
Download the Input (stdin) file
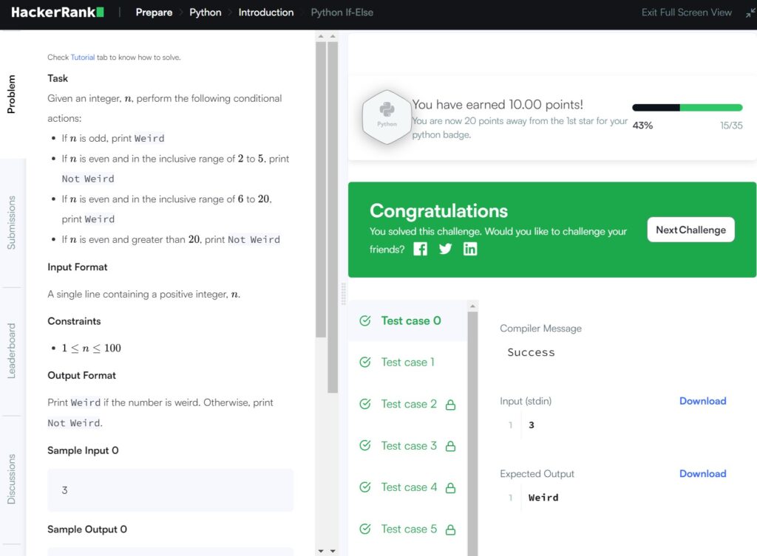click(x=702, y=401)
